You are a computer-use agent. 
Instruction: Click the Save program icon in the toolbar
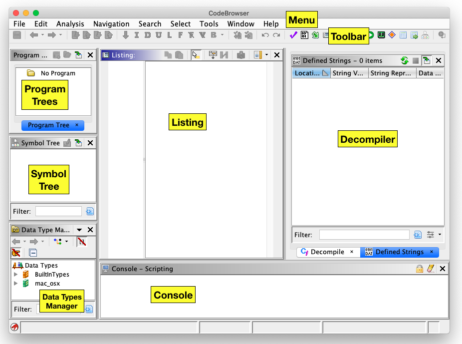click(17, 35)
